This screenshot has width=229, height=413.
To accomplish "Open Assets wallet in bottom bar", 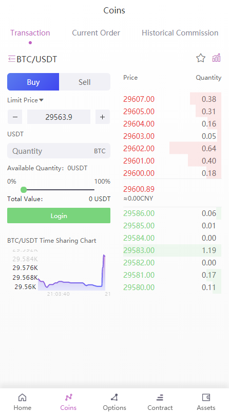I will coord(206,402).
